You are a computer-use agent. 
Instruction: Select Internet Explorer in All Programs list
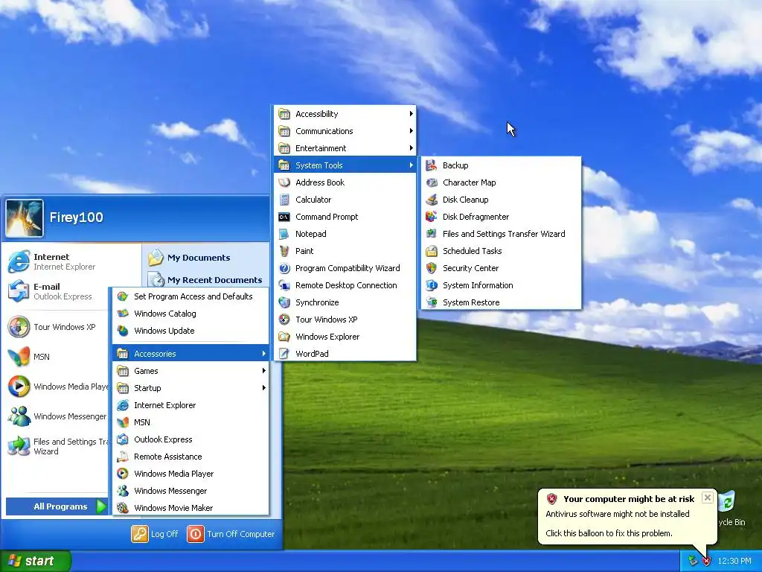point(190,405)
